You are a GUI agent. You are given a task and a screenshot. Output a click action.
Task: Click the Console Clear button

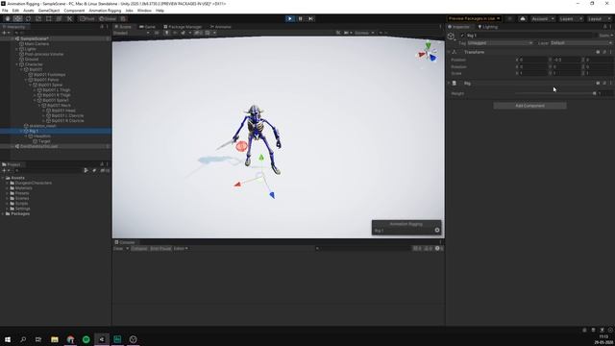118,248
